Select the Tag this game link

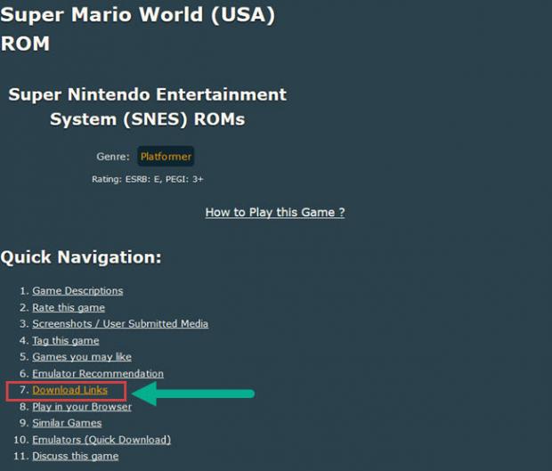66,340
